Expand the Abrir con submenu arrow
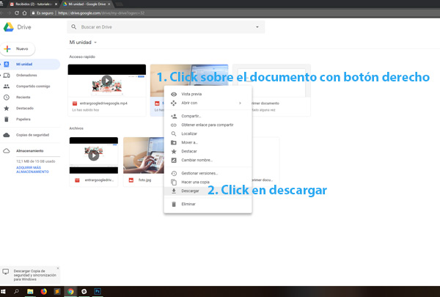 point(240,103)
